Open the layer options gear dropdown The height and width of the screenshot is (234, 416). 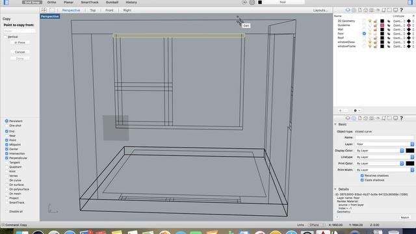tap(357, 110)
